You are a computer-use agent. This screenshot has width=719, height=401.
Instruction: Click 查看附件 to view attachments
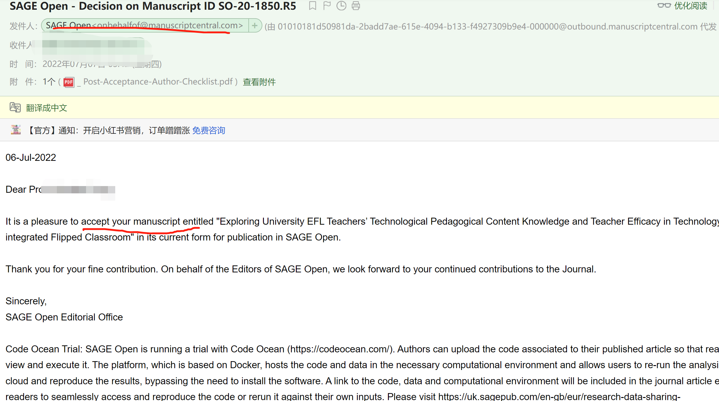[259, 82]
